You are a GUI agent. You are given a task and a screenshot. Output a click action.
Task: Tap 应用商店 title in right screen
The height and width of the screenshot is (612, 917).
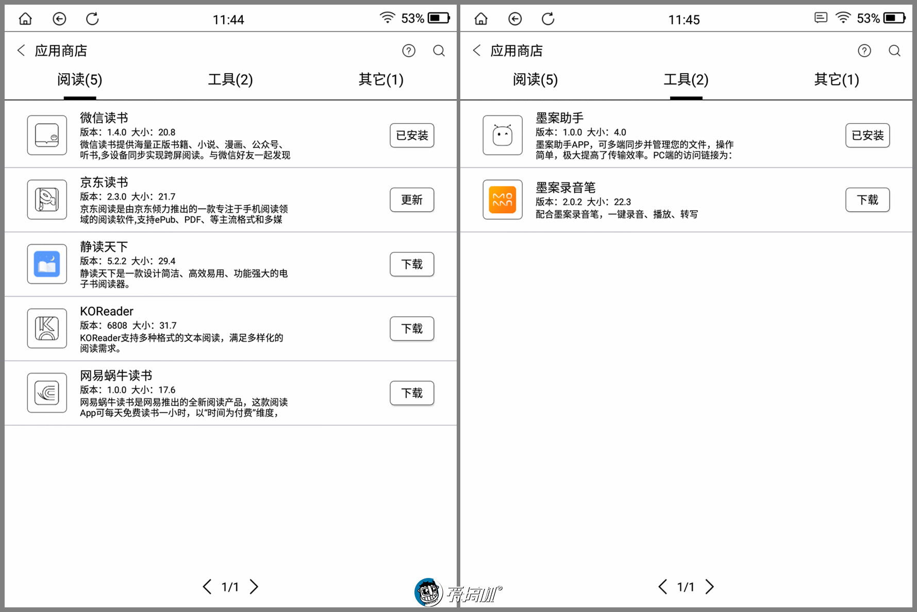point(516,50)
